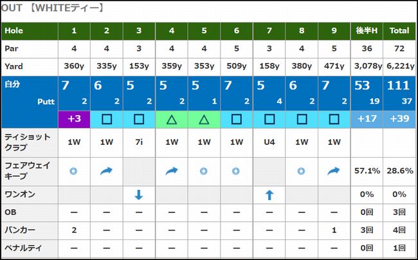Click the 7i club on hole 3
Image resolution: width=418 pixels, height=260 pixels.
(139, 142)
